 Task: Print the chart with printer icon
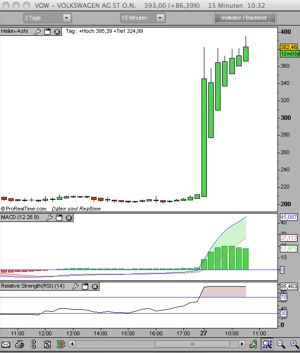click(20, 344)
